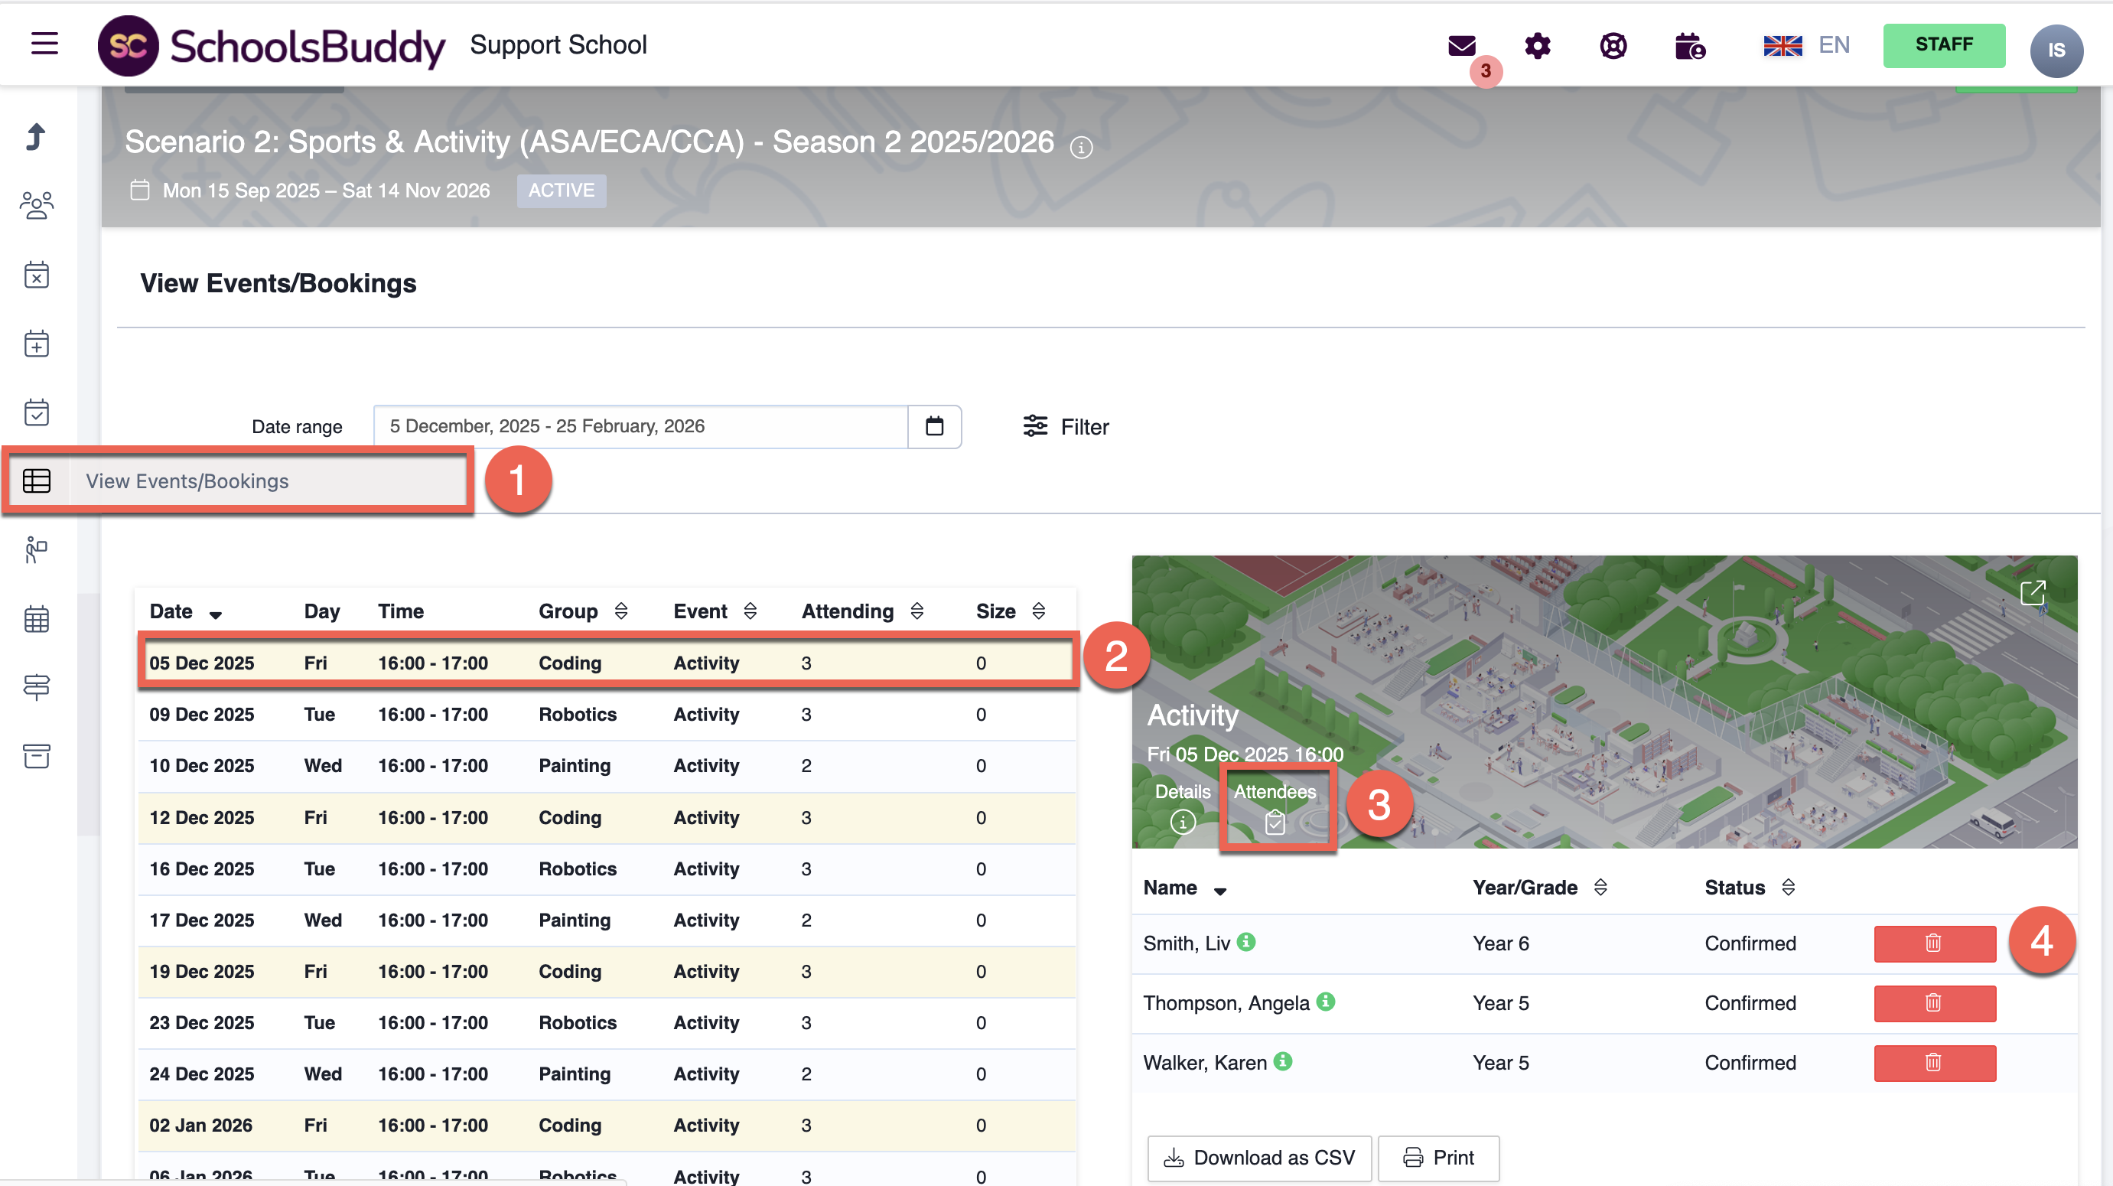Delete Smith, Liv booking
Viewport: 2113px width, 1186px height.
[1934, 943]
